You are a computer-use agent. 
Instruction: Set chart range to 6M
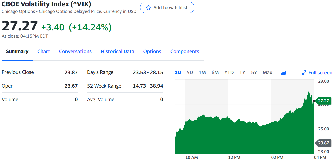pyautogui.click(x=215, y=72)
